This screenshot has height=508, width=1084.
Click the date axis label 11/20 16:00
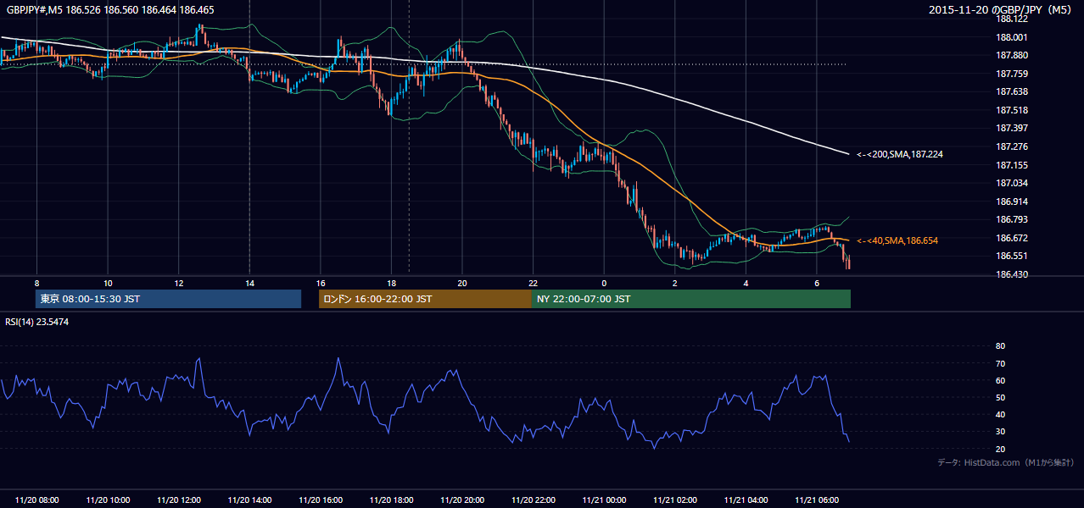(321, 500)
